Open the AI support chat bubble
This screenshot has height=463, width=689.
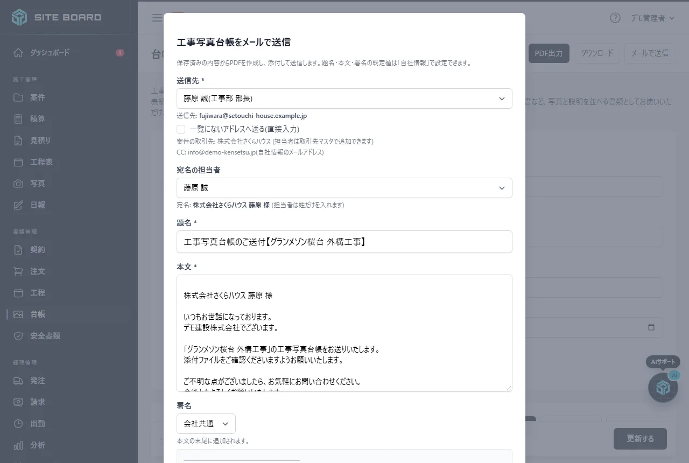(663, 387)
